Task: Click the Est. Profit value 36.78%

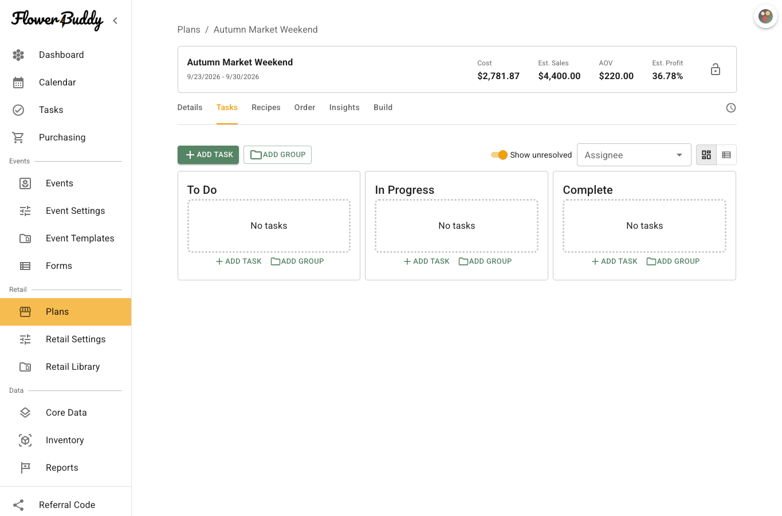Action: coord(667,76)
